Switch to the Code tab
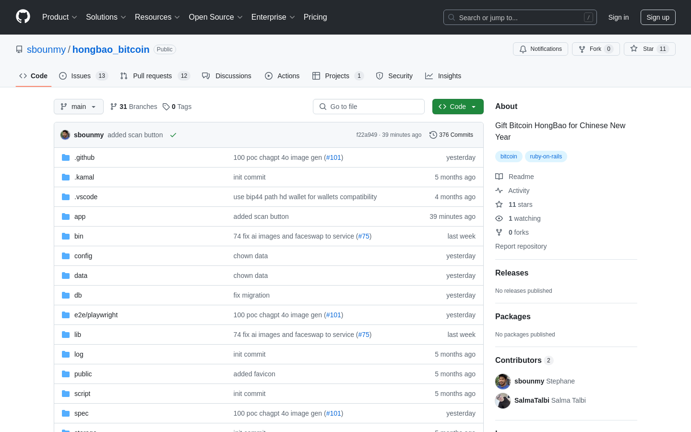The image size is (691, 432). pos(34,76)
